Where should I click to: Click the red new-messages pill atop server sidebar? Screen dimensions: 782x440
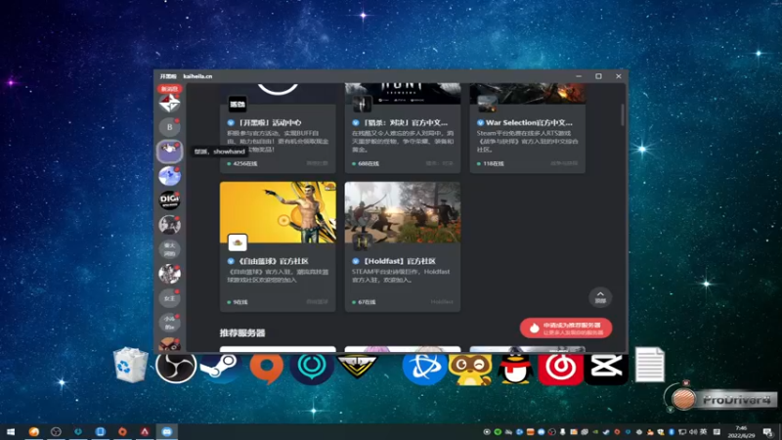click(169, 89)
